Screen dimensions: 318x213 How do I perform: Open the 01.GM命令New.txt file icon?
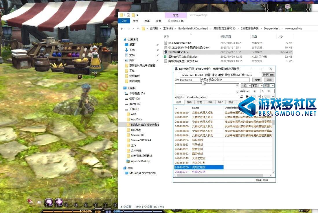[166, 43]
